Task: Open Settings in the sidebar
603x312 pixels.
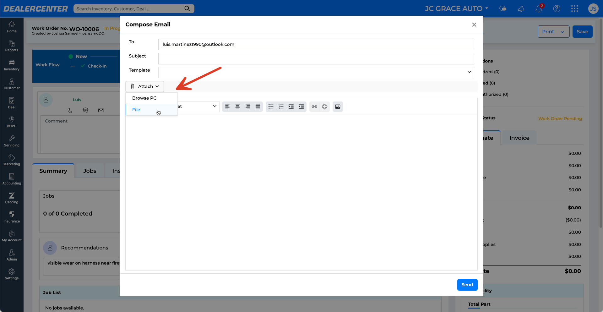Action: pos(12,274)
